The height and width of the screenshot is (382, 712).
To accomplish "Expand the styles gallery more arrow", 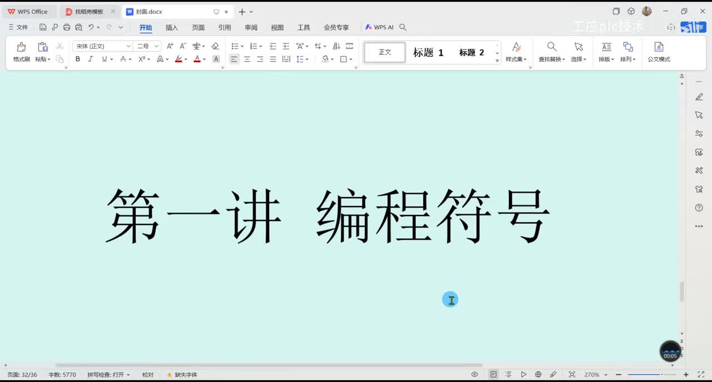I will click(x=497, y=60).
